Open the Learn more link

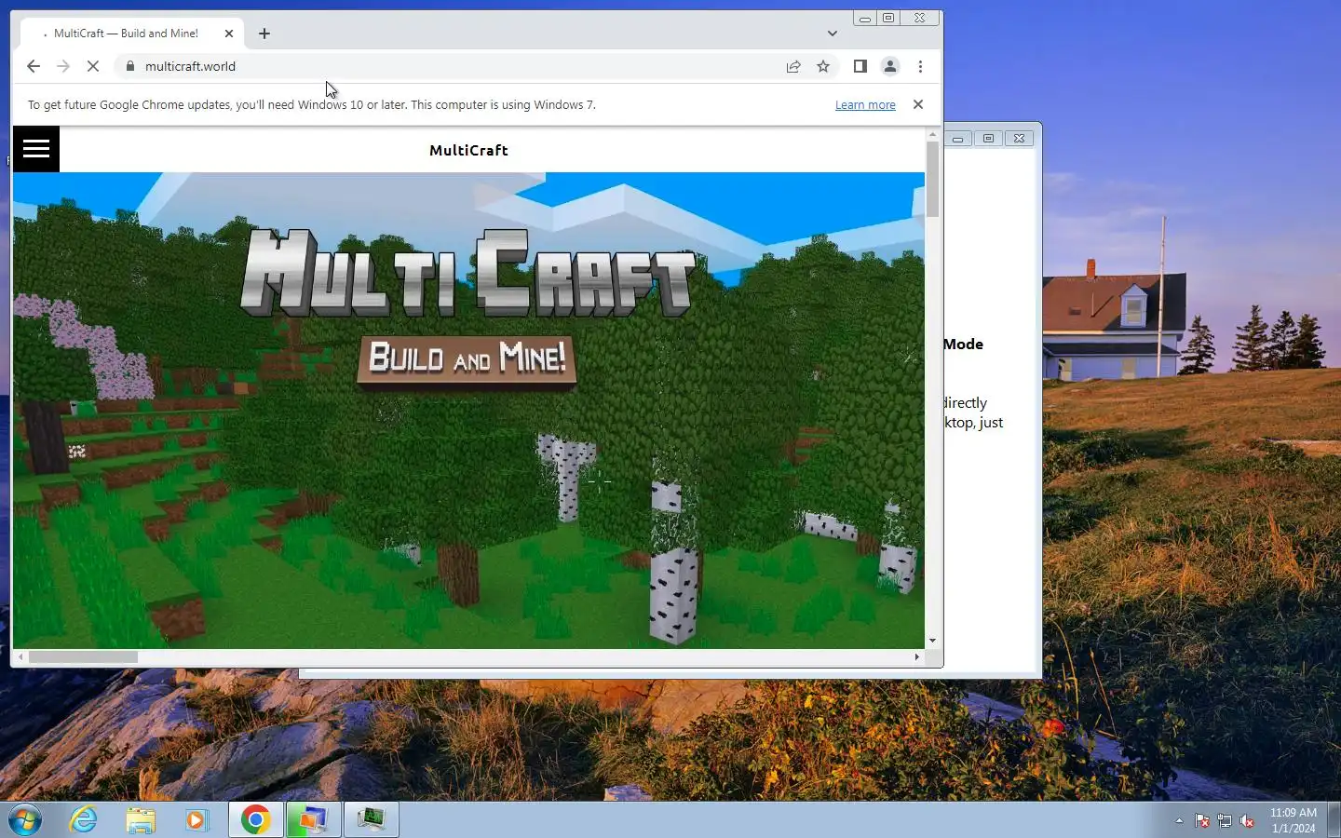[865, 105]
